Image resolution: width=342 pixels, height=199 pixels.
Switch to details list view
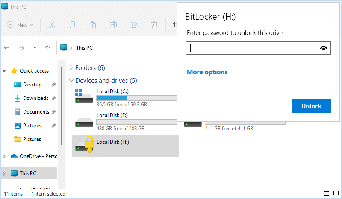click(x=327, y=193)
